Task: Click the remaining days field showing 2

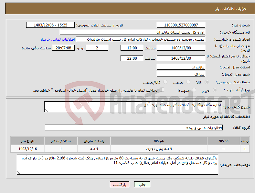Action: pos(97,48)
